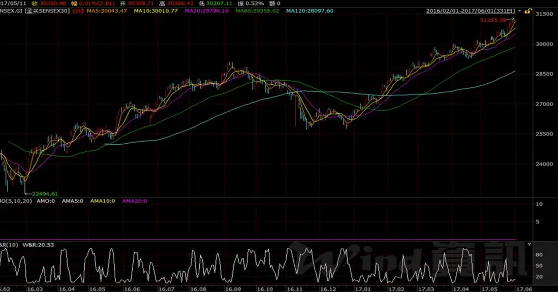This screenshot has height=292, width=558.
Task: Click the 16.09 date axis label
Action: tap(233, 289)
